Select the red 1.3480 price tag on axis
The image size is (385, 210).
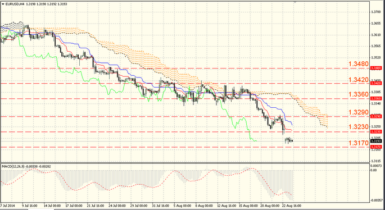375,68
